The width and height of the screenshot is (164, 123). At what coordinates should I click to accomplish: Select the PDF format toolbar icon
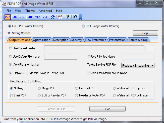pos(8,17)
